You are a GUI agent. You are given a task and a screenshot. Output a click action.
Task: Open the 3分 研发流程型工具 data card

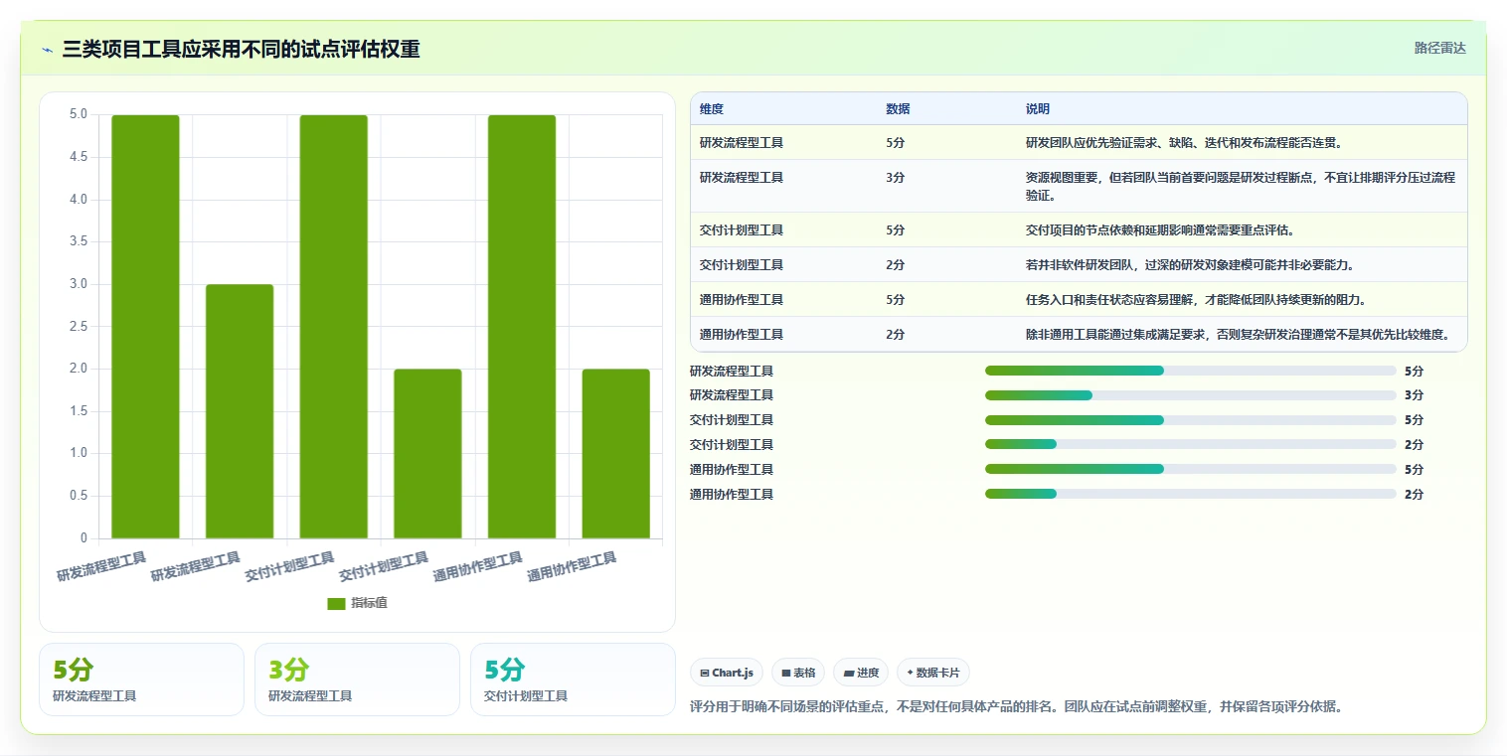[x=357, y=680]
